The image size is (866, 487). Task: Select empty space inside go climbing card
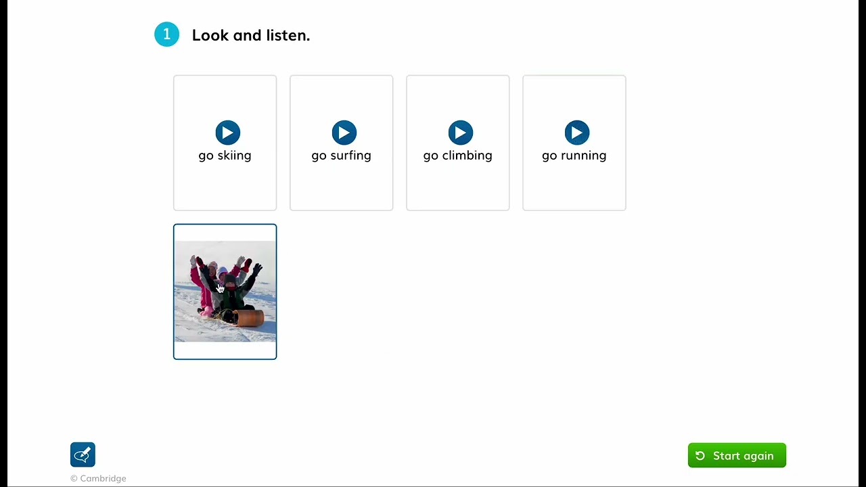point(457,186)
